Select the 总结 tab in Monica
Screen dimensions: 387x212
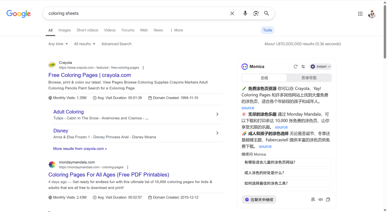pyautogui.click(x=264, y=78)
